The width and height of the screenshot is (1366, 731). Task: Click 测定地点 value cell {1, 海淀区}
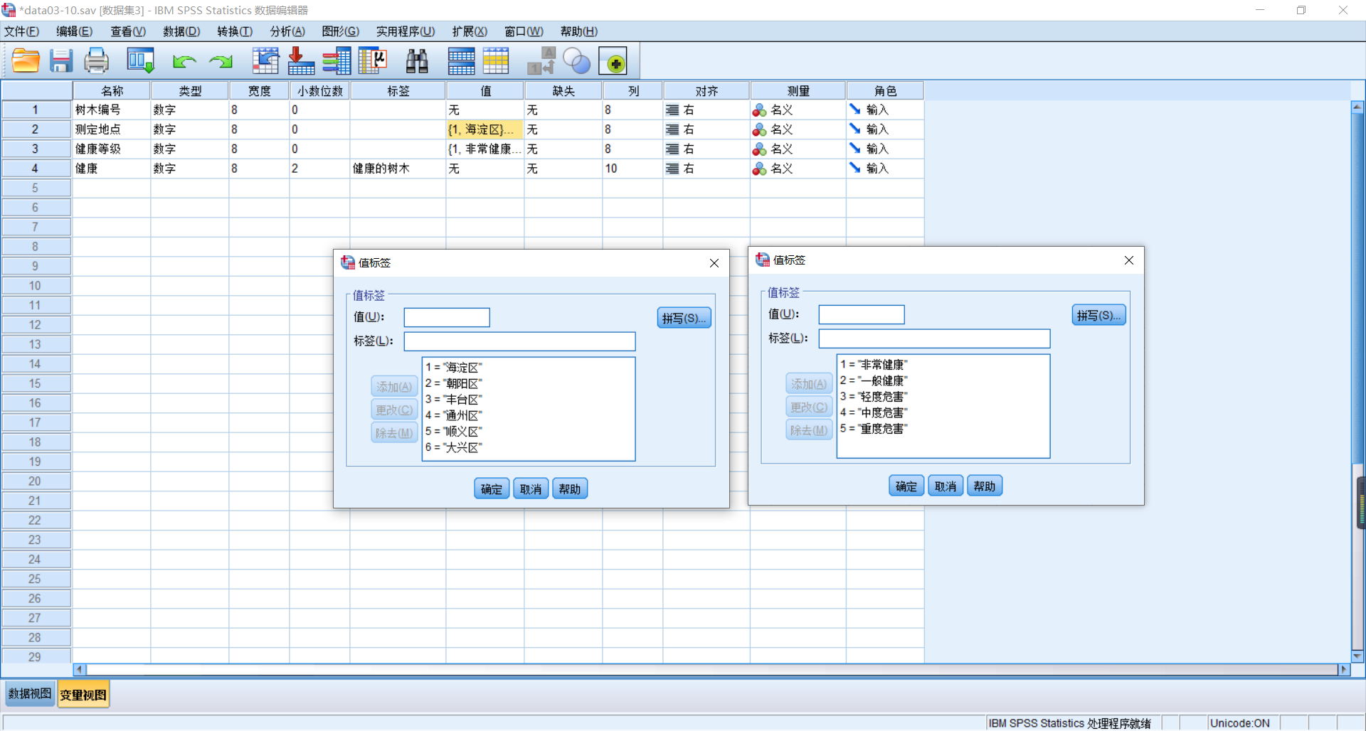point(485,129)
